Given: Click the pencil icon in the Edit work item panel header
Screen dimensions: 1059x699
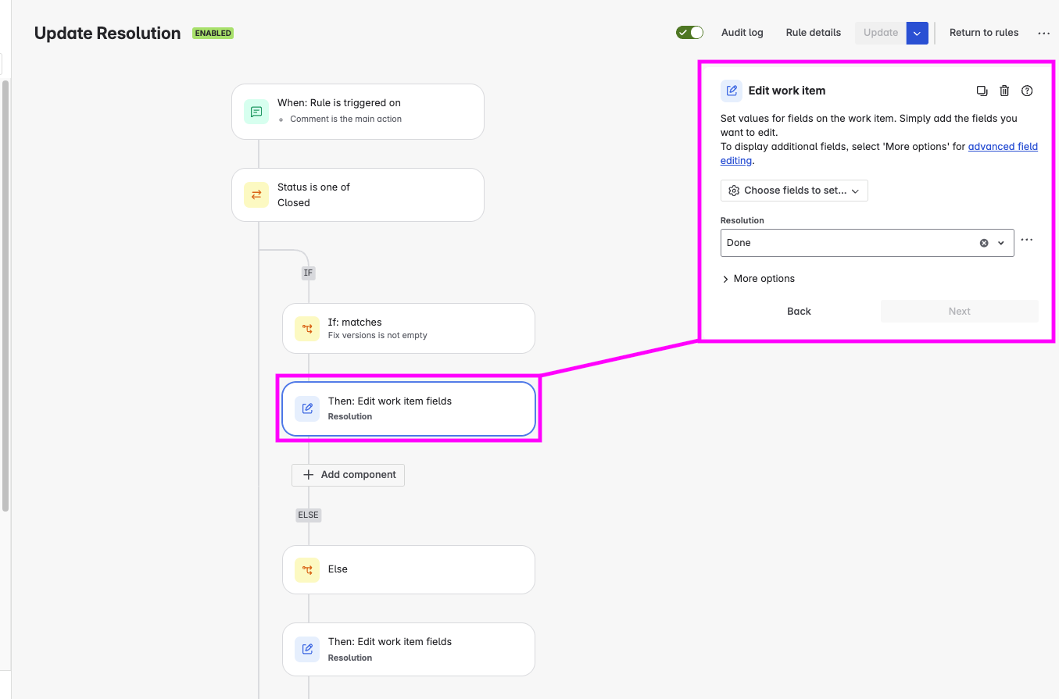Looking at the screenshot, I should pyautogui.click(x=732, y=91).
